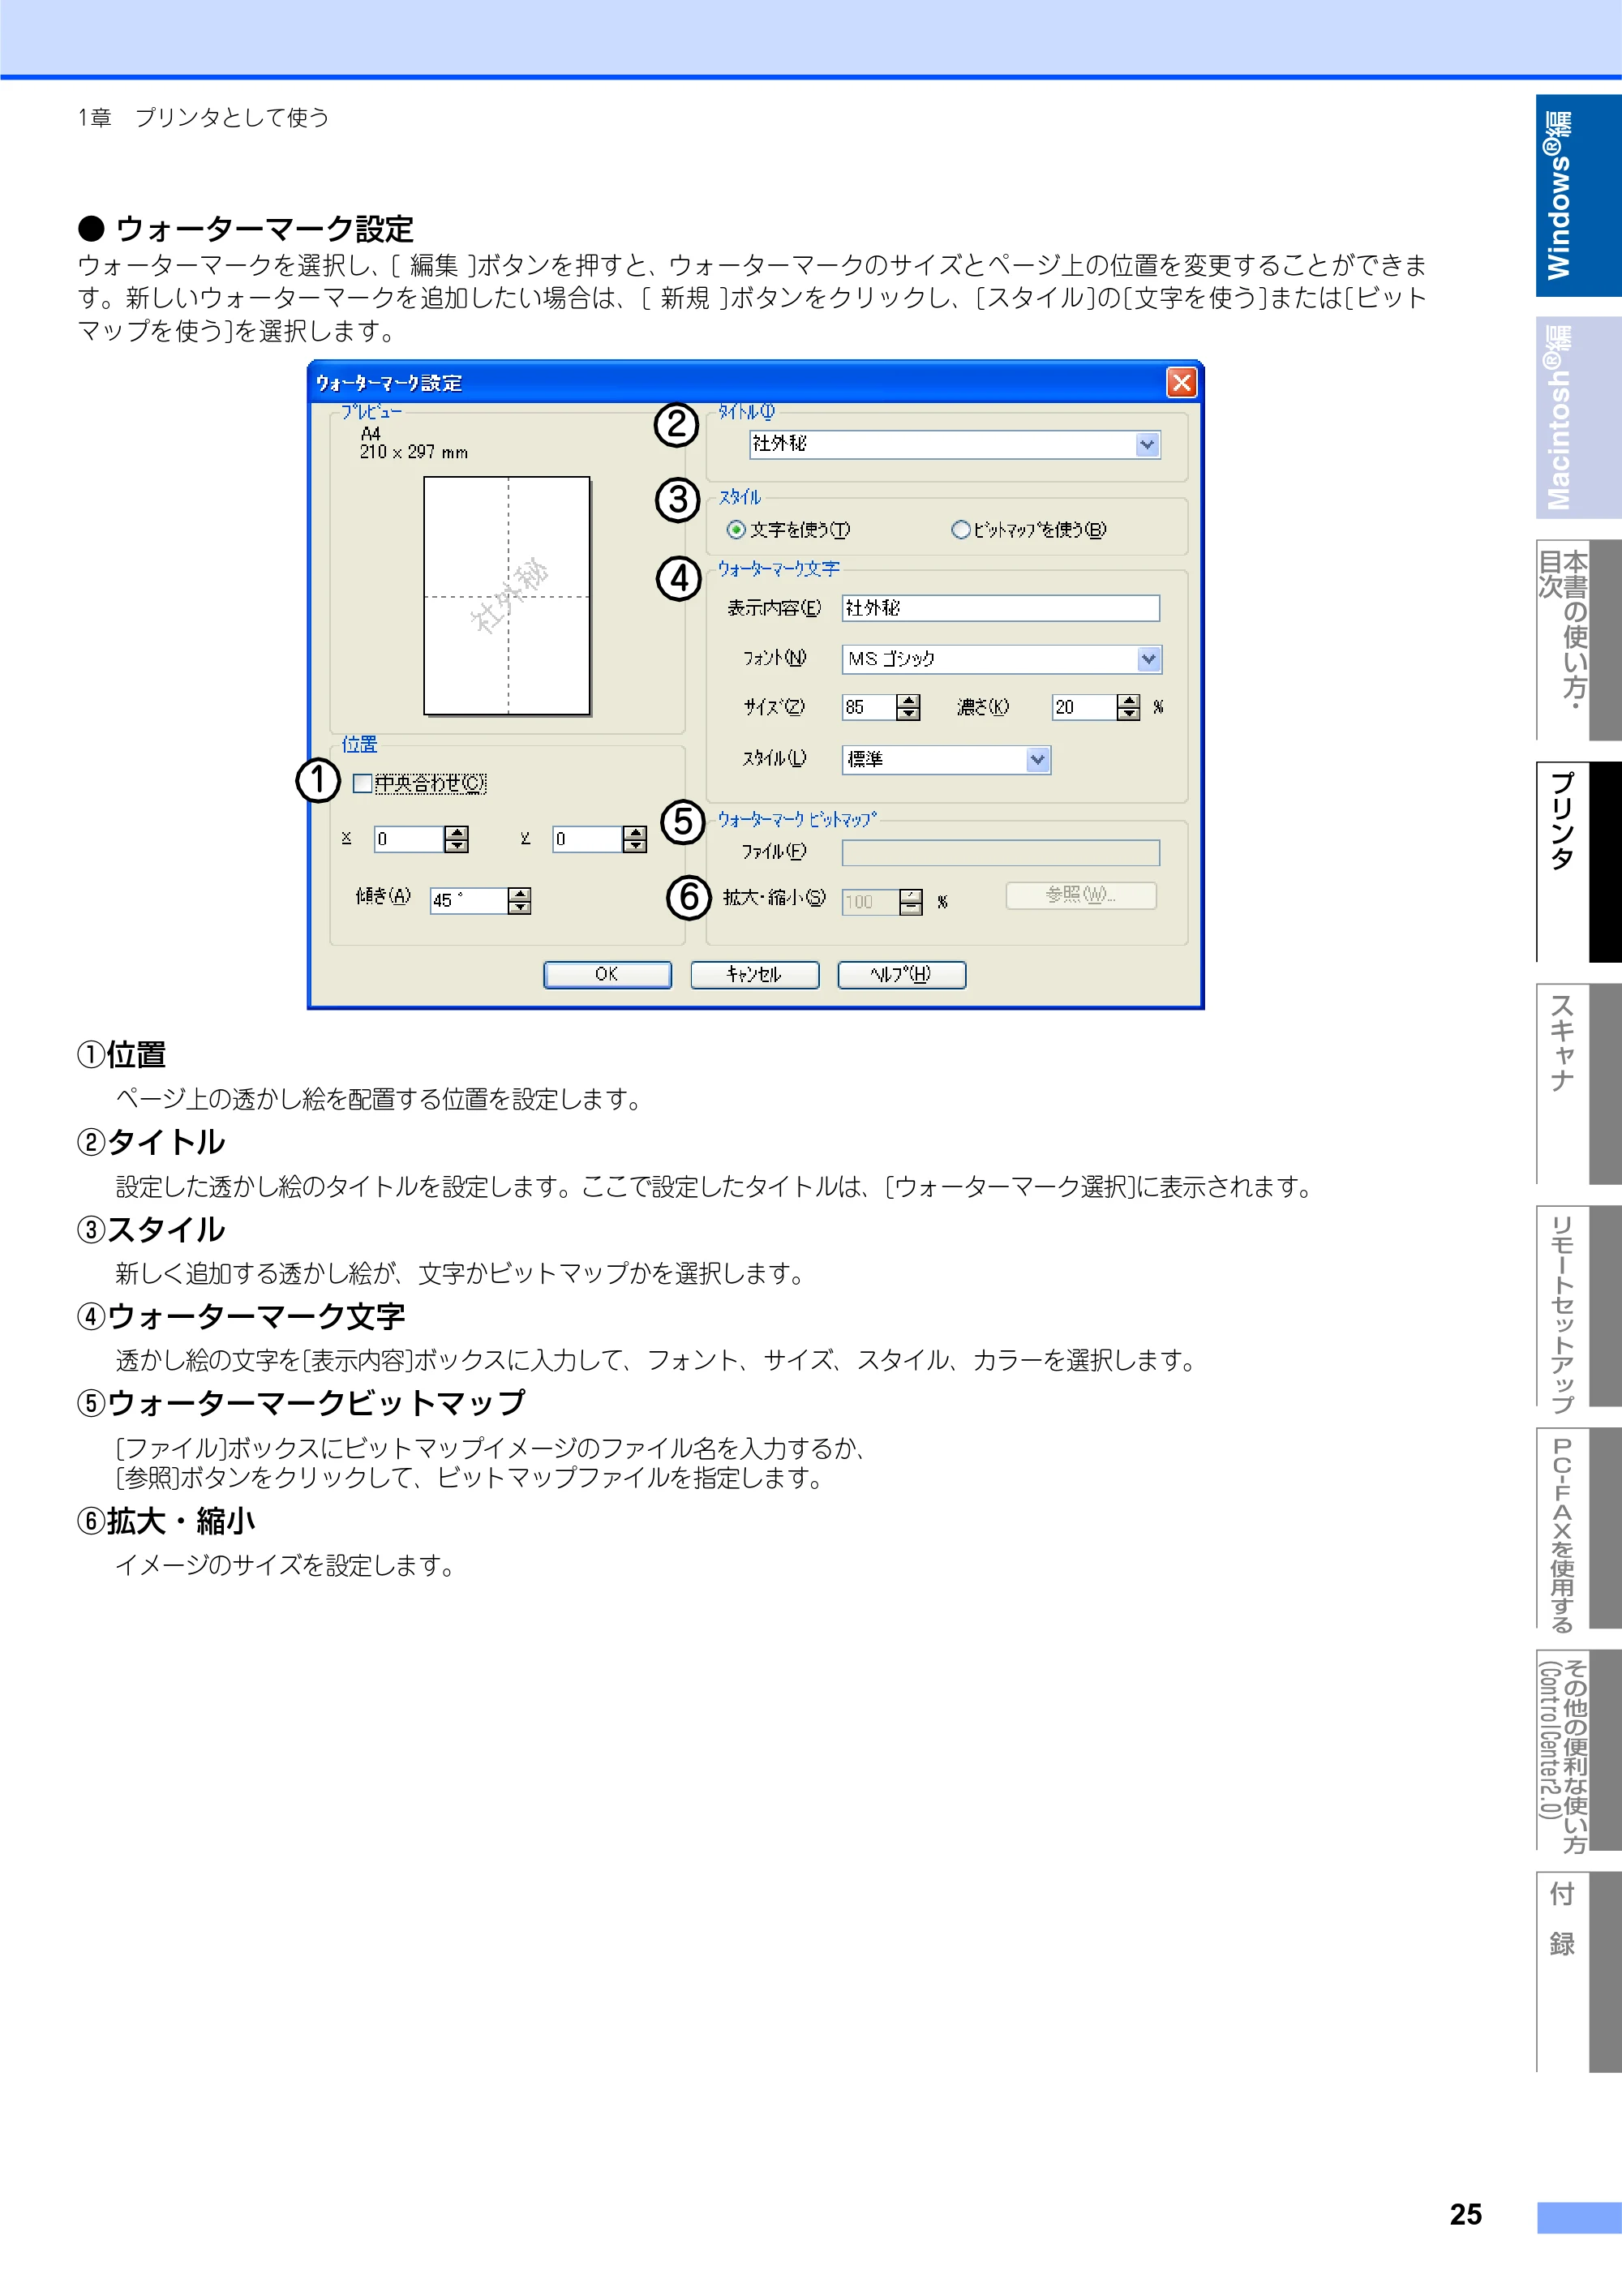Screen dimensions: 1622x2296
Task: Open the プリンタ side tab
Action: tap(1578, 862)
